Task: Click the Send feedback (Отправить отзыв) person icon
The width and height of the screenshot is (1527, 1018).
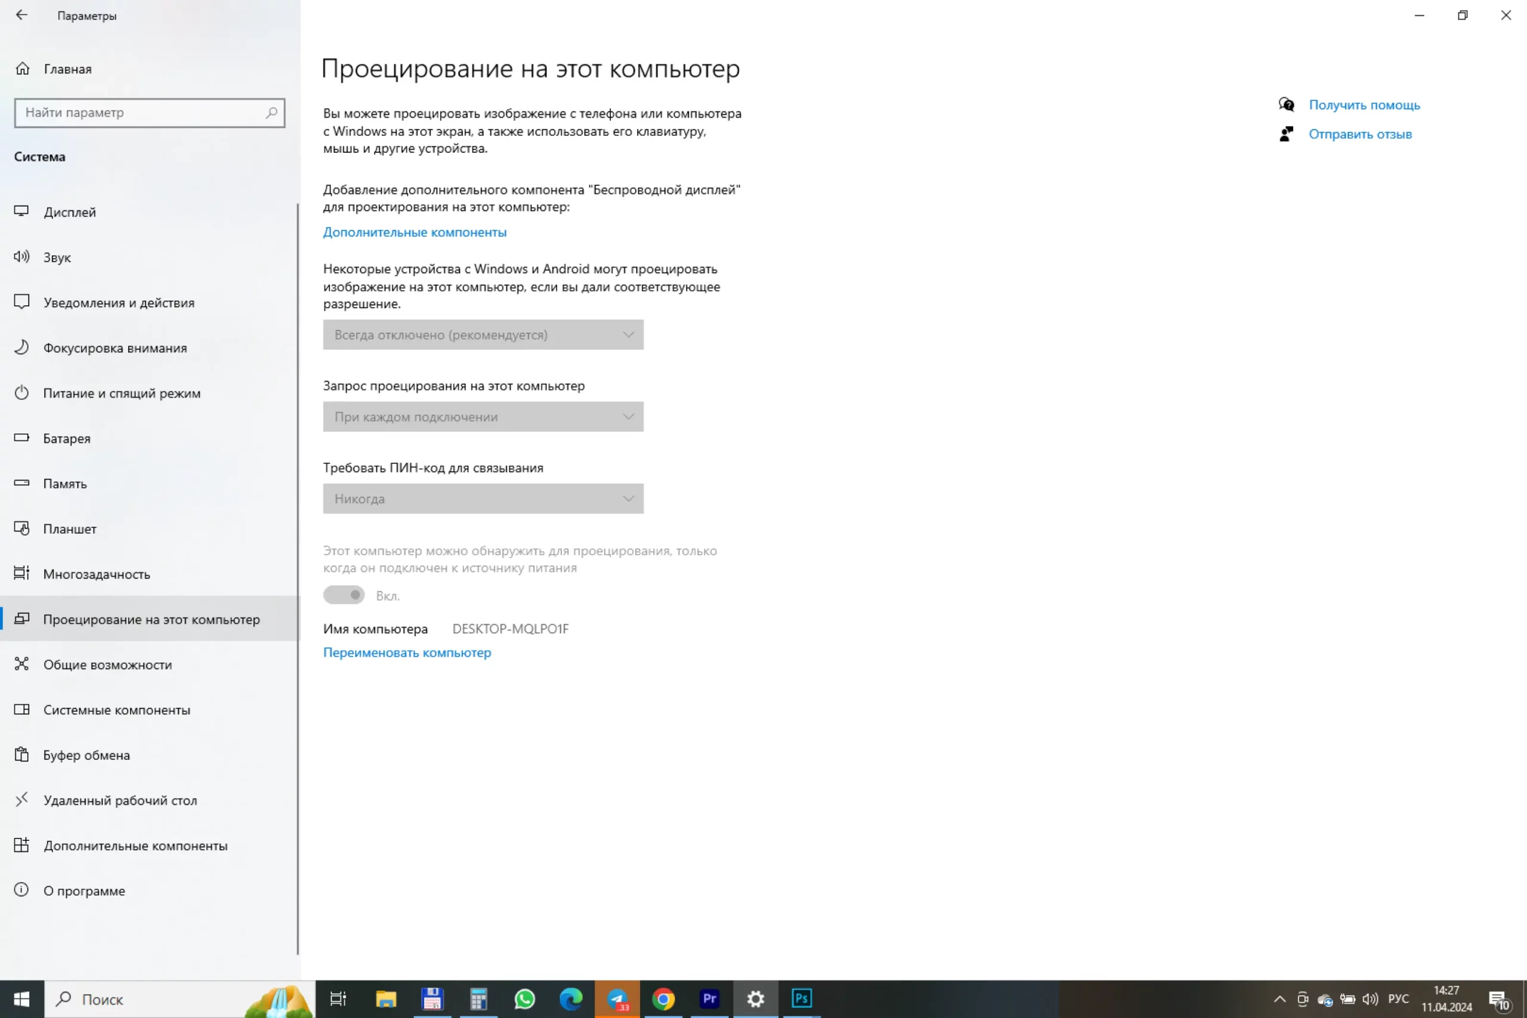Action: 1286,134
